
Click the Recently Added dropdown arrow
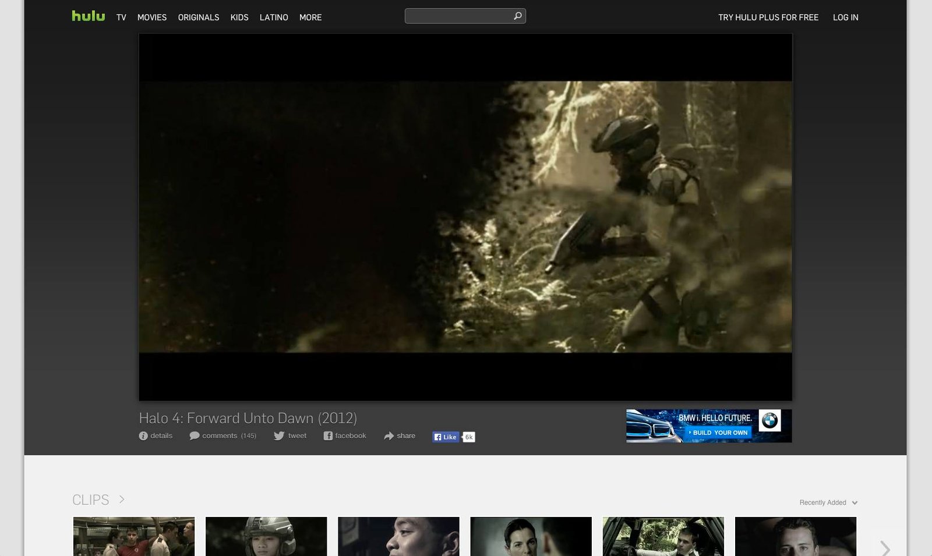tap(855, 502)
